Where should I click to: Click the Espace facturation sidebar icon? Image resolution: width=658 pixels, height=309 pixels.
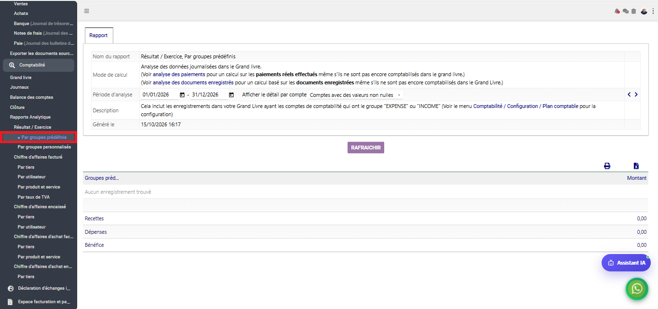tap(11, 302)
